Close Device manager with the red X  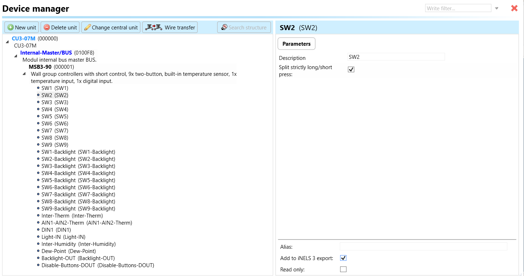pos(514,8)
